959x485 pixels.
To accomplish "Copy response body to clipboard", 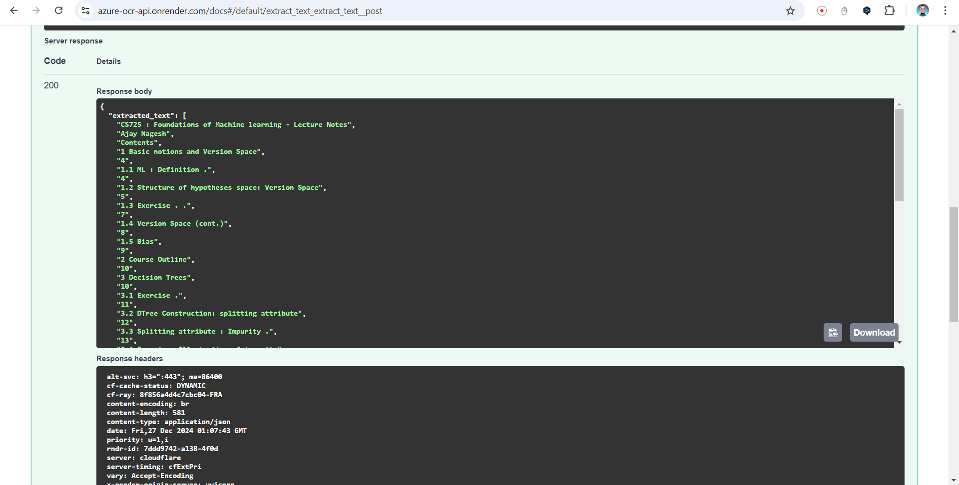I will click(x=833, y=333).
